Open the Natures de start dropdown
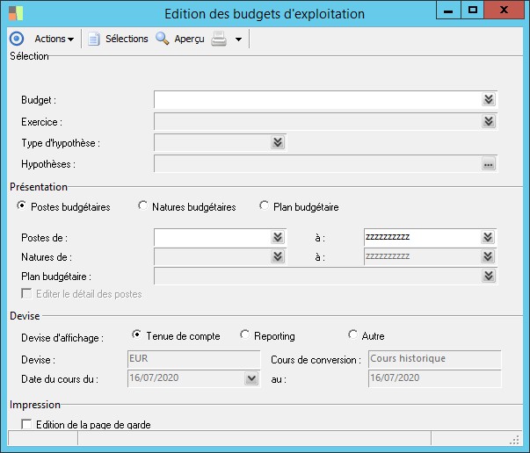530x453 pixels. 278,257
